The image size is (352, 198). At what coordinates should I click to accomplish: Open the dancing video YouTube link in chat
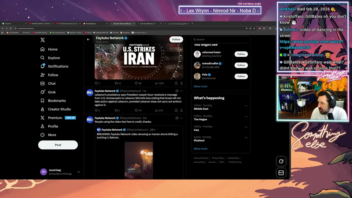[x=311, y=45]
